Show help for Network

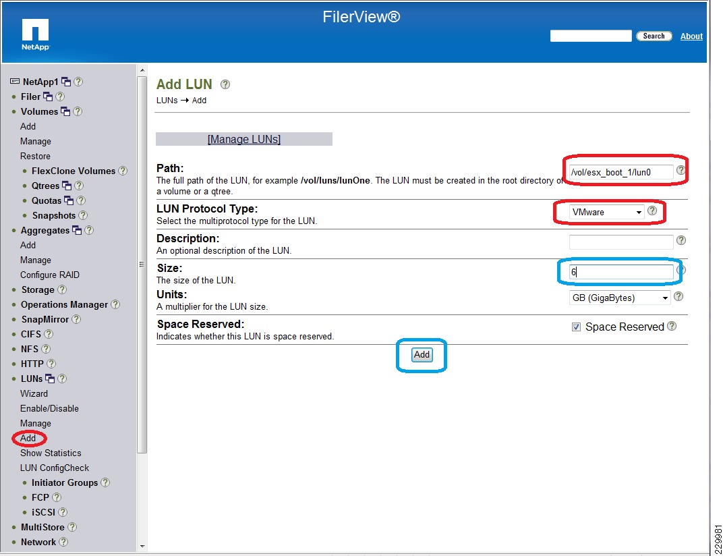point(63,542)
